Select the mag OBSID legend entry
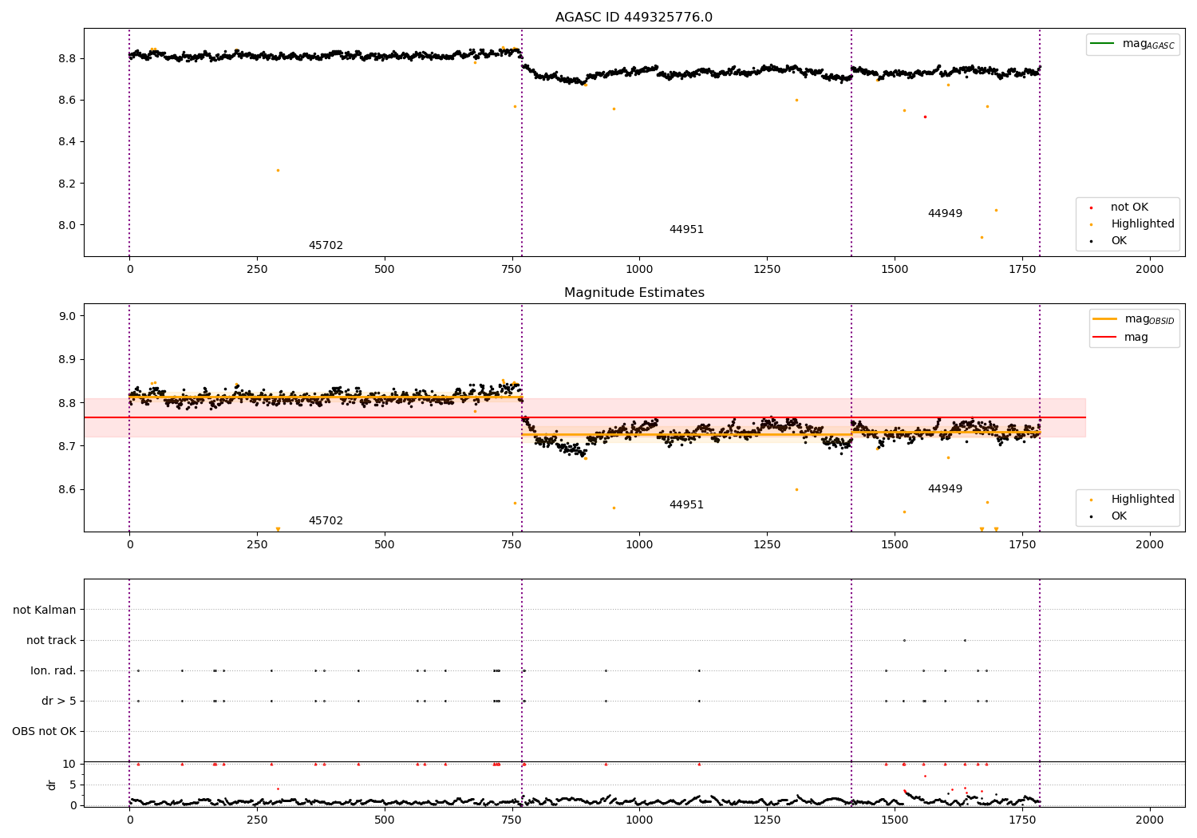Screen dimensions: 1197x838 (1134, 319)
